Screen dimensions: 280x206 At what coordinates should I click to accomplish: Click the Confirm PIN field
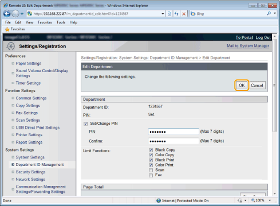tap(173, 141)
